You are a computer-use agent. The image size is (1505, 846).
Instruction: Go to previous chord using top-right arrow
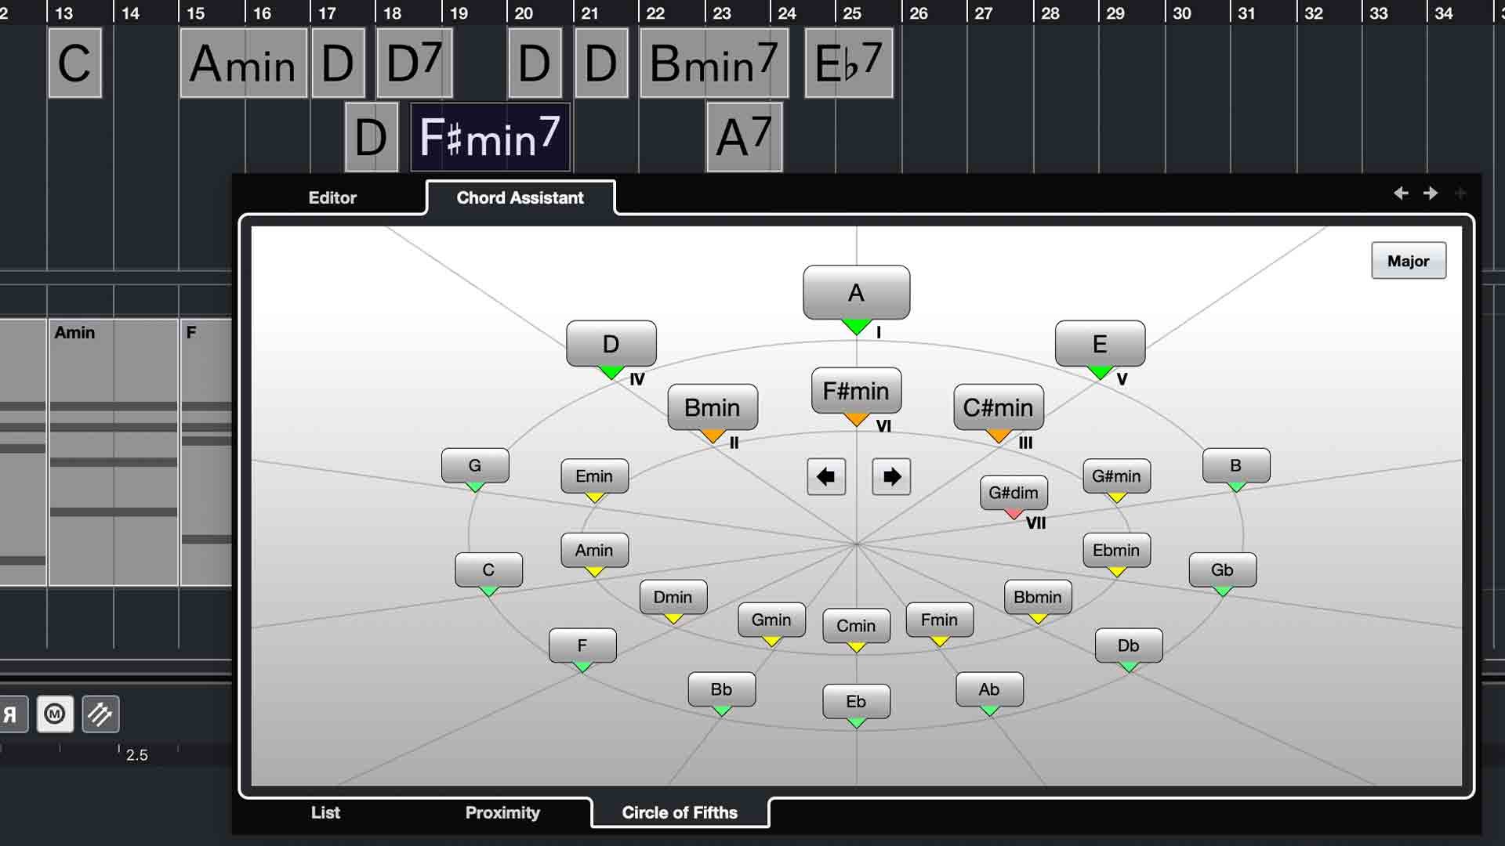1401,193
